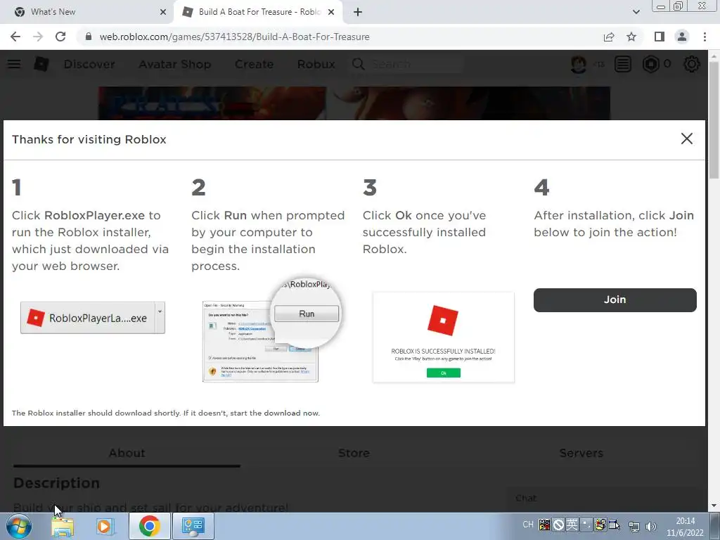720x540 pixels.
Task: Close the What's New tab
Action: click(163, 12)
